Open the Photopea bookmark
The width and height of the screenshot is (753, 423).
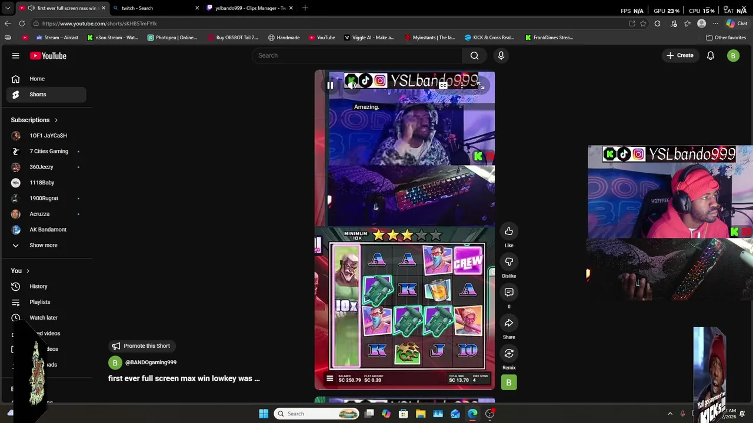point(172,38)
